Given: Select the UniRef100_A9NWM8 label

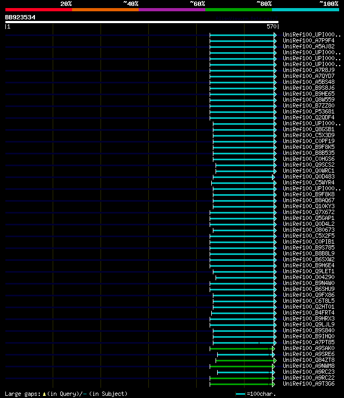Looking at the screenshot, I should tap(309, 366).
